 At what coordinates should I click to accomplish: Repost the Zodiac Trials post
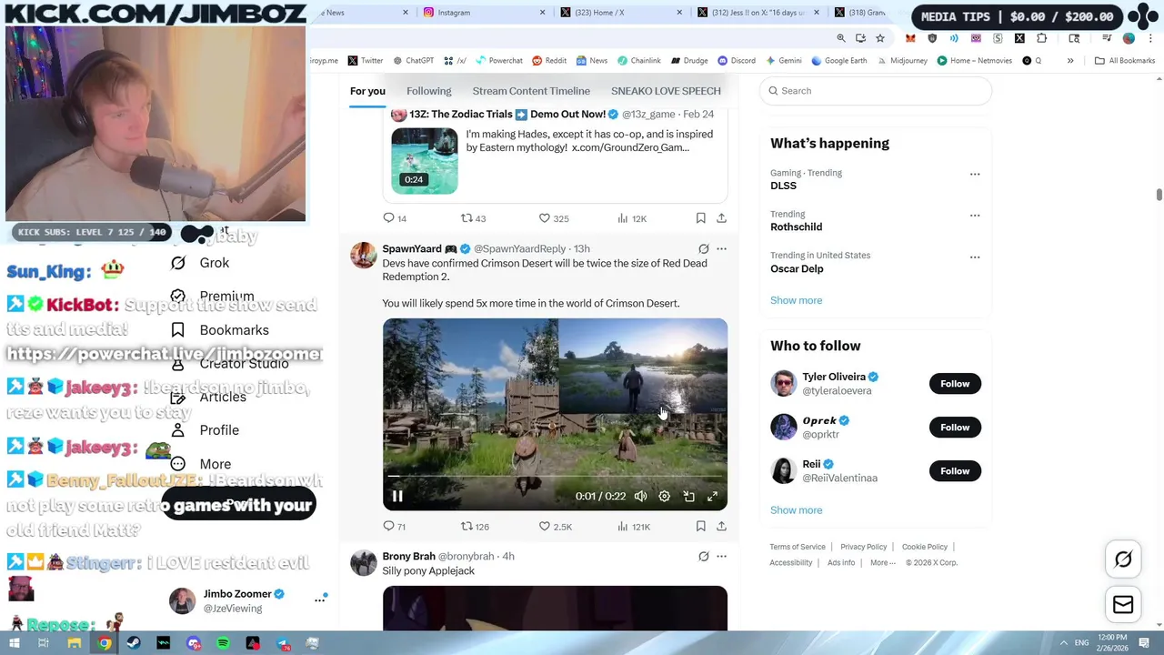473,218
